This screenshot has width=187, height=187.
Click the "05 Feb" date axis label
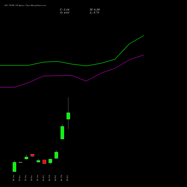pos(67,178)
